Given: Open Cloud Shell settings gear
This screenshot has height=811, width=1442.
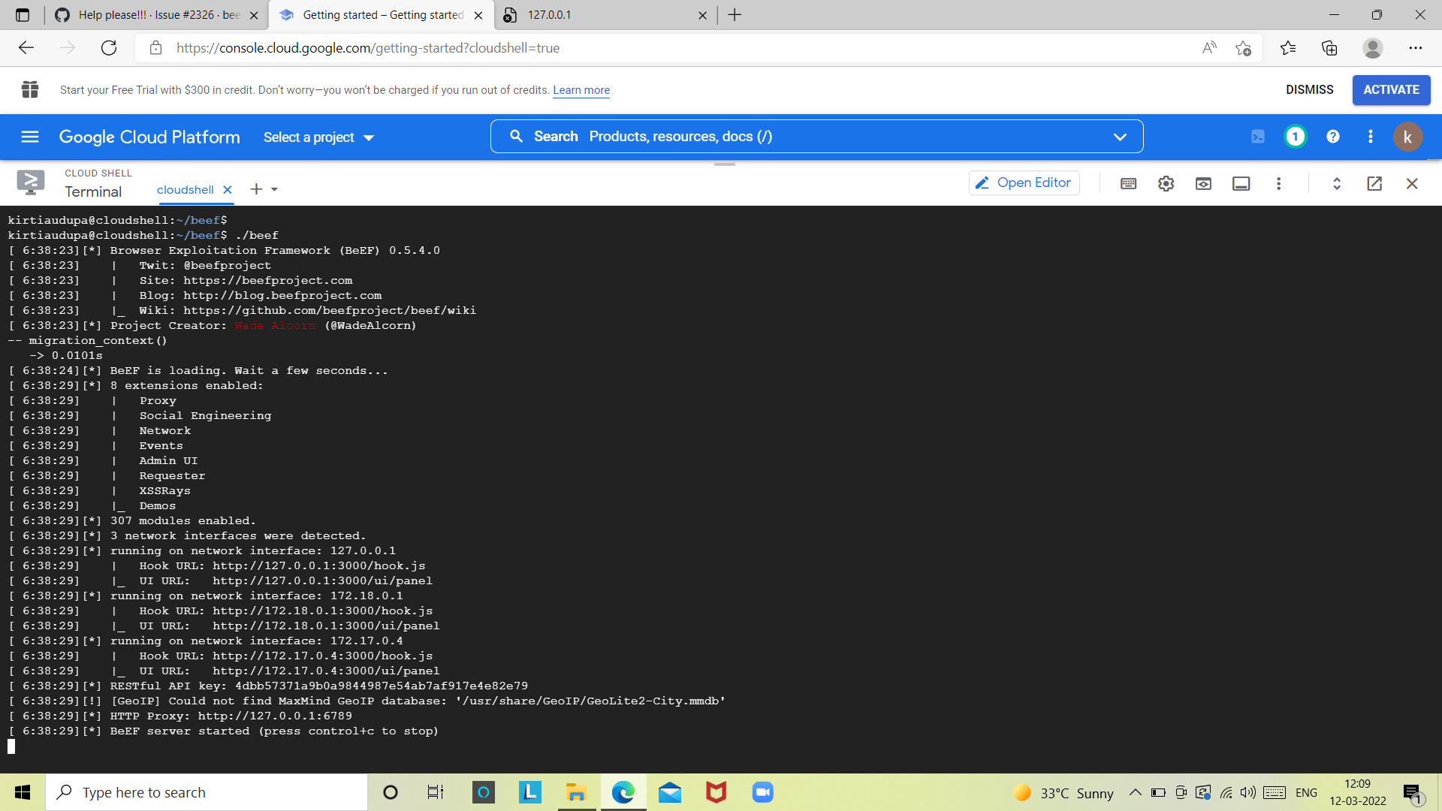Looking at the screenshot, I should point(1166,183).
